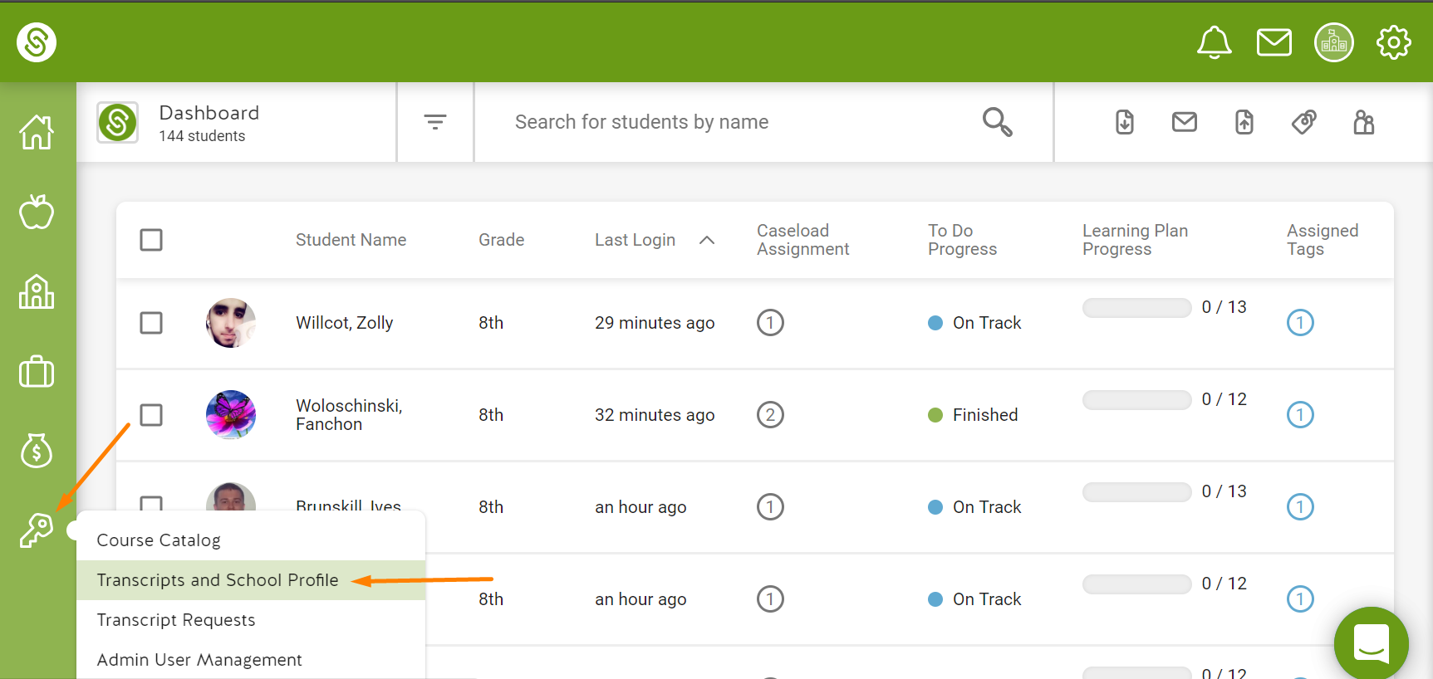Select the Willcot, Zolly row checkbox

click(151, 322)
